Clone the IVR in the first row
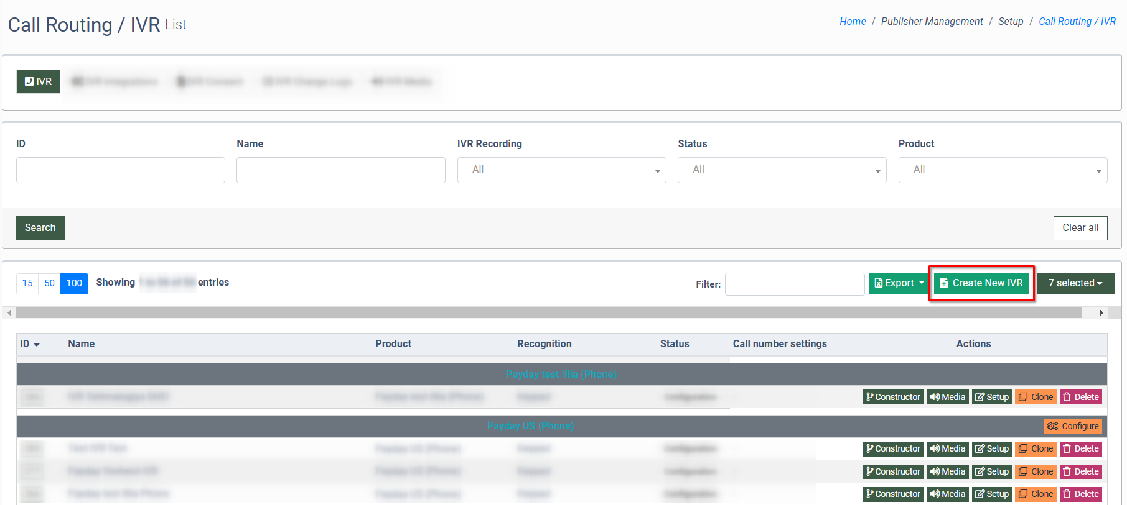Viewport: 1127px width, 505px height. [1036, 397]
